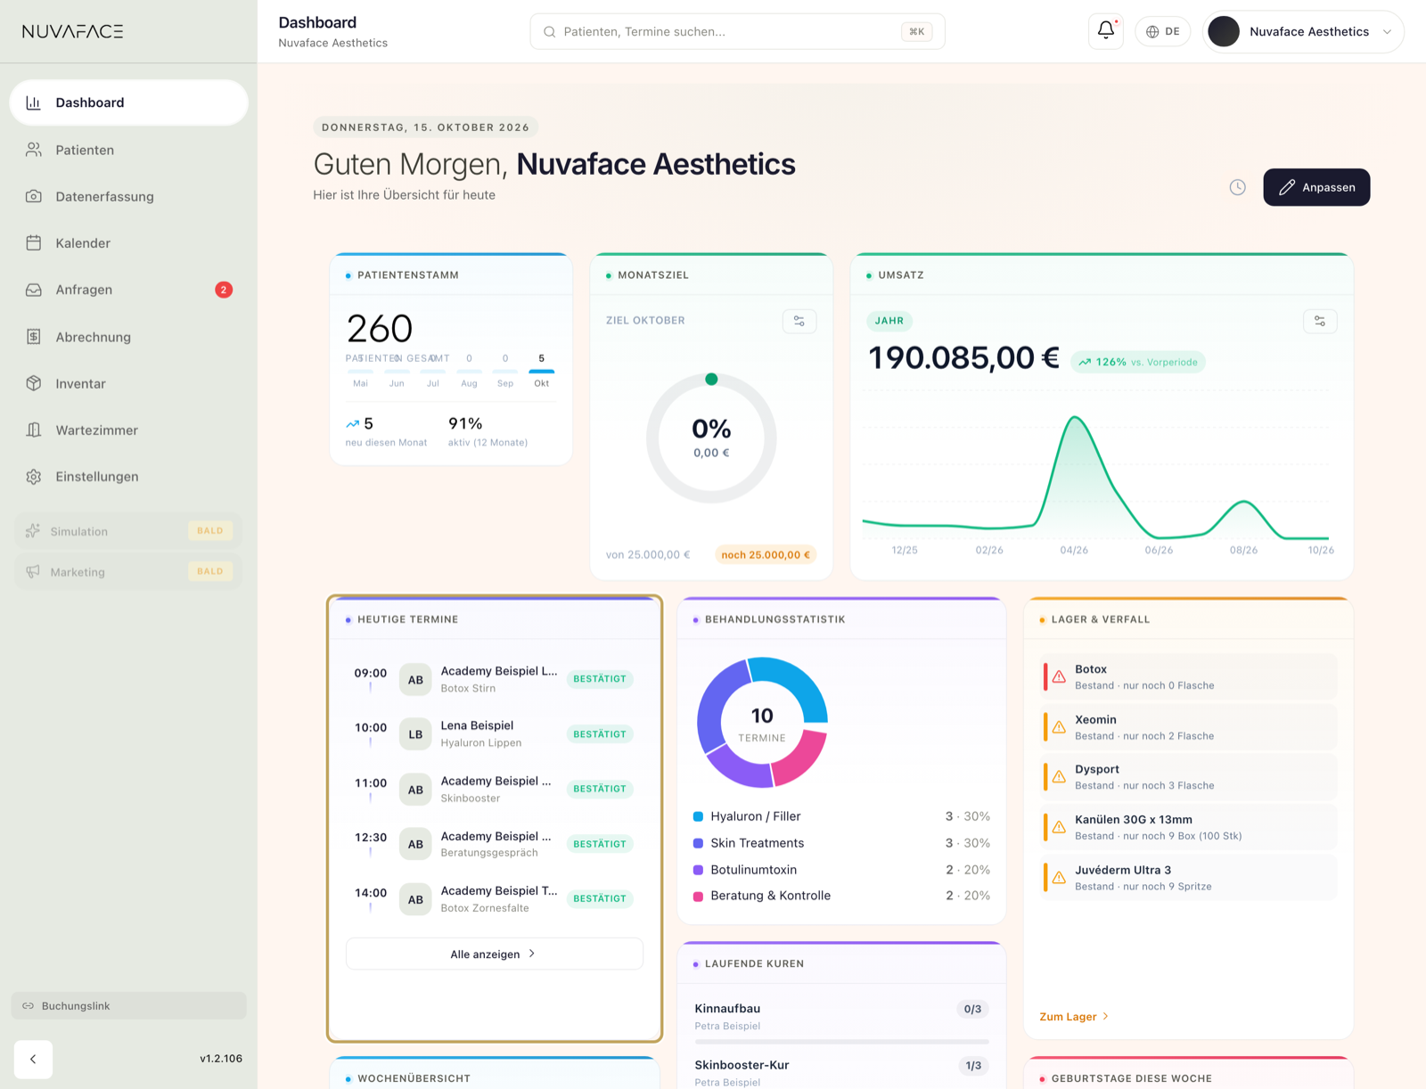Click the Okt bar in Patientenstamm chart
The height and width of the screenshot is (1089, 1426).
tap(541, 371)
